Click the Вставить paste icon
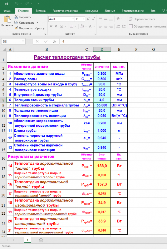 [x=7, y=19]
